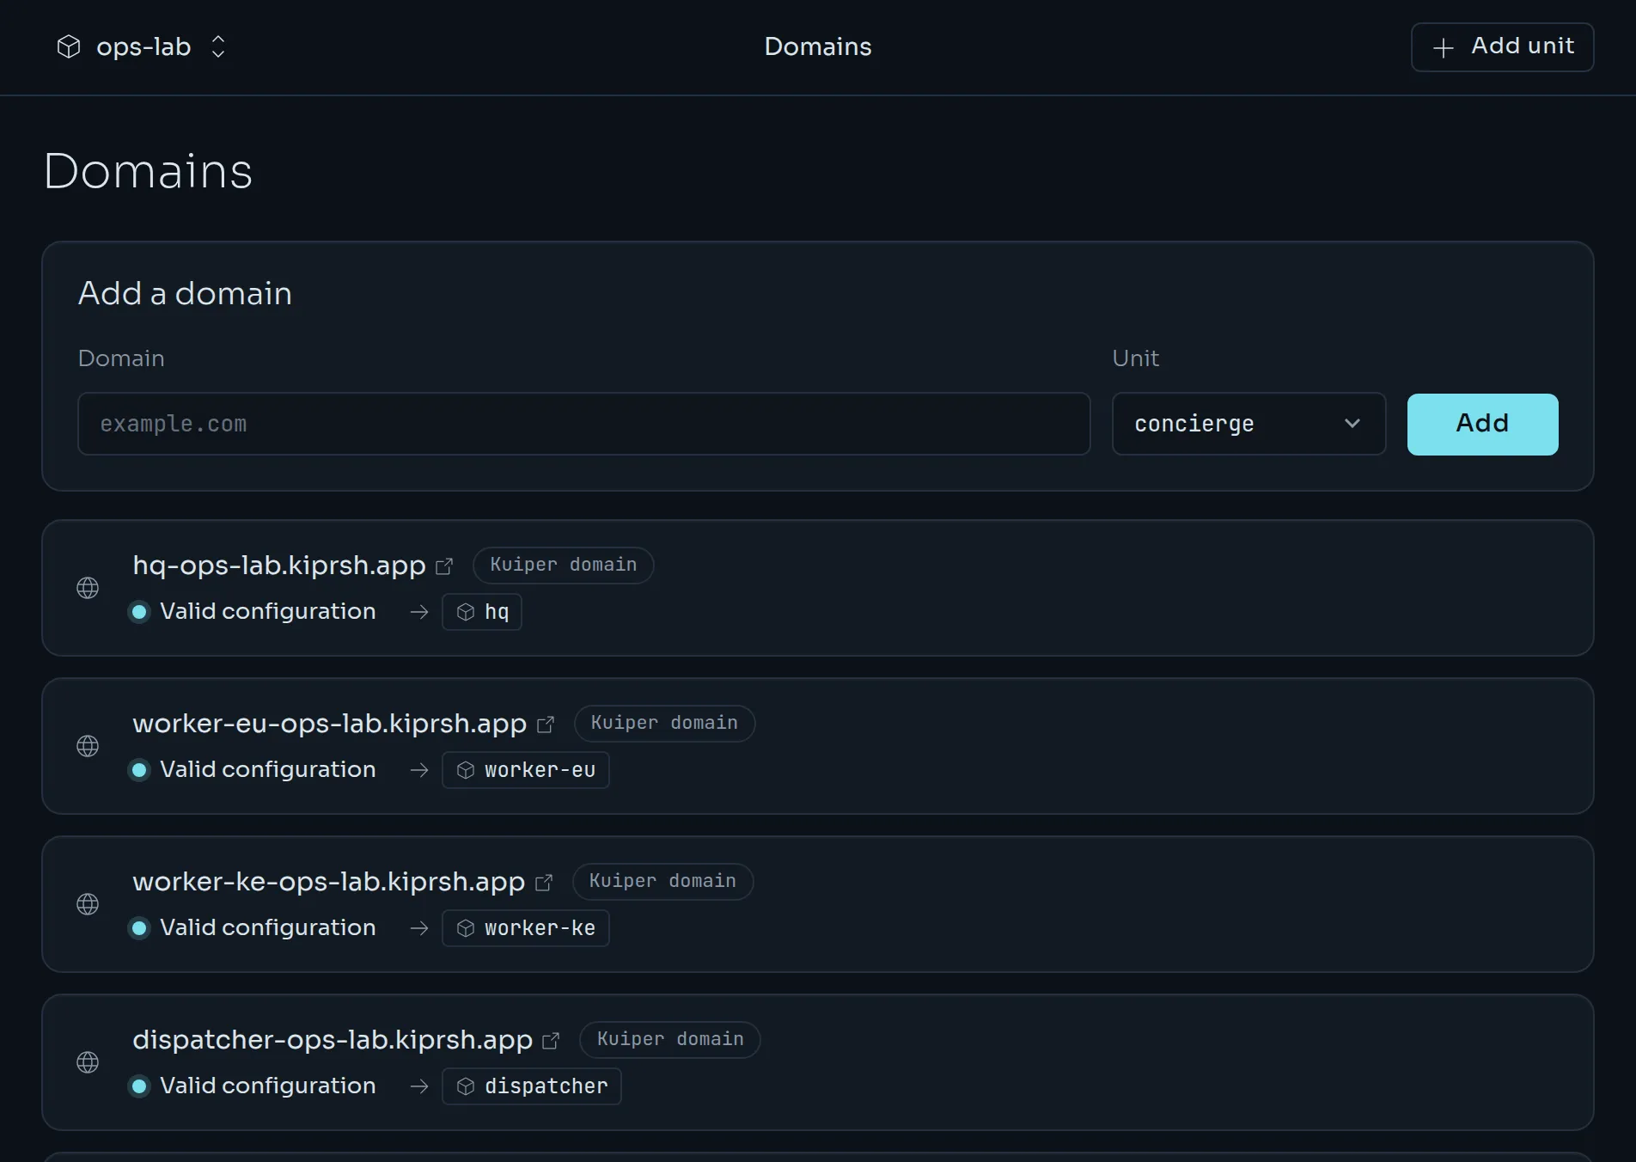Click globe icon for worker-ke-ops-lab.kiprsh.app
The width and height of the screenshot is (1636, 1162).
tap(88, 904)
